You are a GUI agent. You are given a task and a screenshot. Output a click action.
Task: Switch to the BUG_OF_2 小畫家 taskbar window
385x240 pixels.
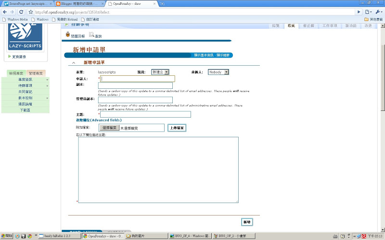(x=234, y=236)
